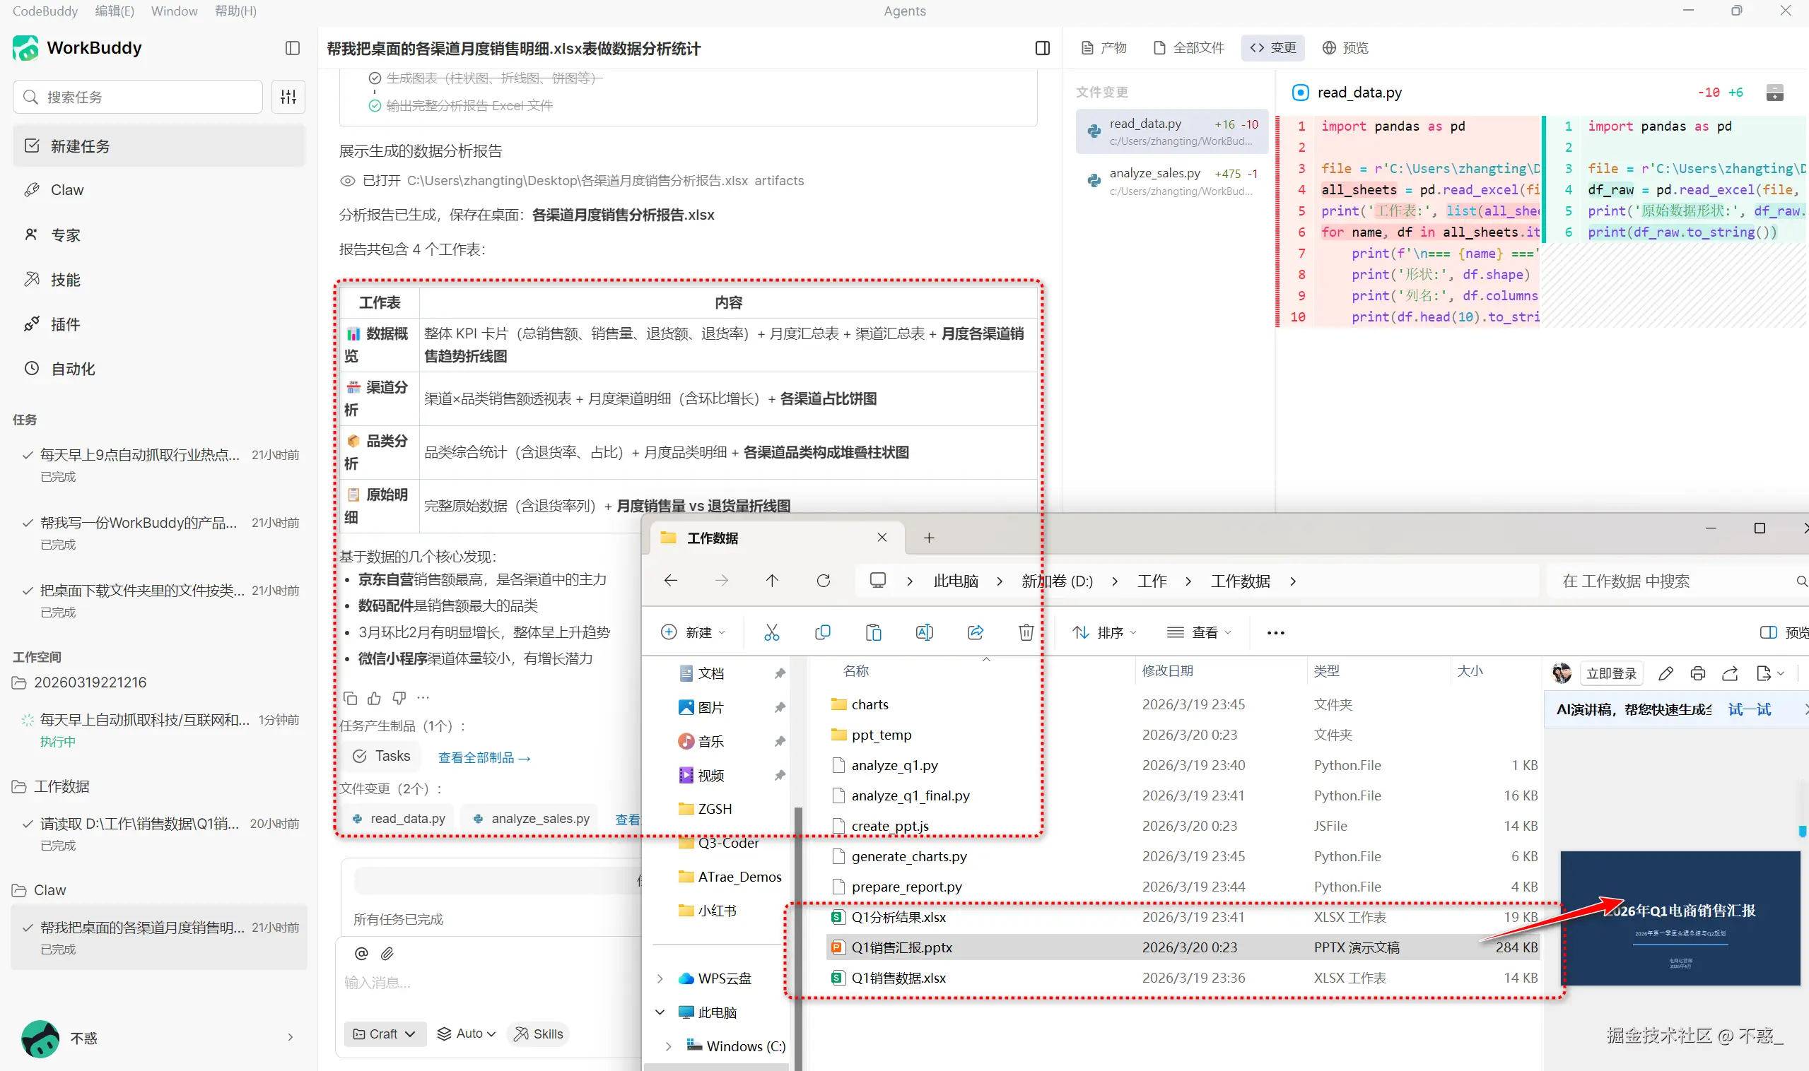Screen dimensions: 1809x1071
Task: Click the @ mention icon
Action: (361, 953)
